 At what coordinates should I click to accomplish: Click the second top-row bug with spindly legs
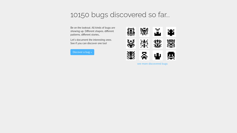point(144,32)
